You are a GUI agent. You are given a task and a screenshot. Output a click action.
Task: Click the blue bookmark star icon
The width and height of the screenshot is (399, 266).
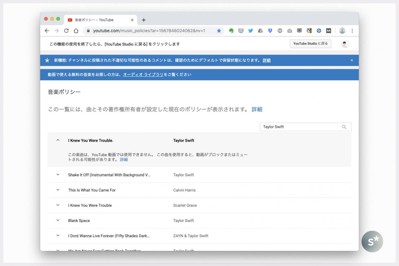click(x=219, y=31)
